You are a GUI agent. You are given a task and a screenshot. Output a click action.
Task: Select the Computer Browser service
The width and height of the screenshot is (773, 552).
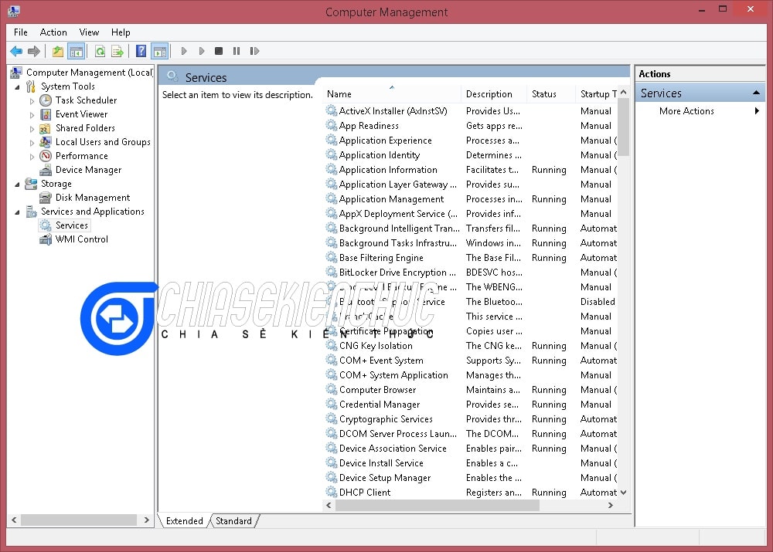[x=378, y=390]
